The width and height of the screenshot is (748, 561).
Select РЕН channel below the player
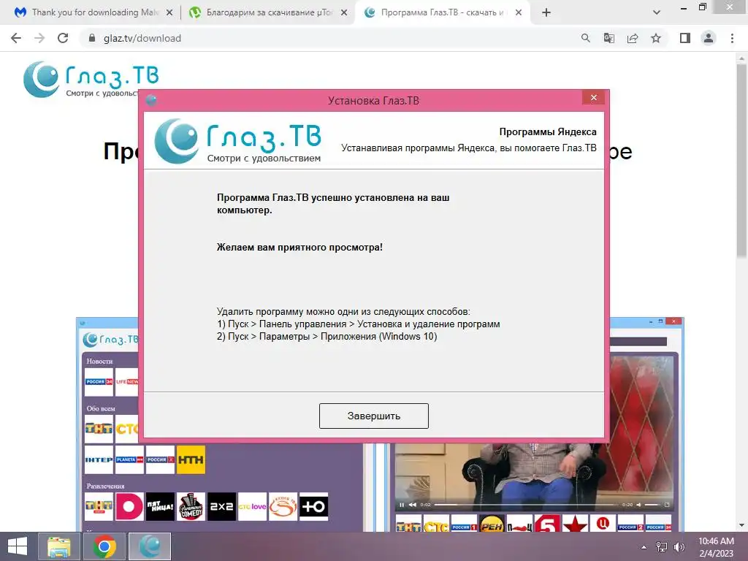(x=492, y=524)
